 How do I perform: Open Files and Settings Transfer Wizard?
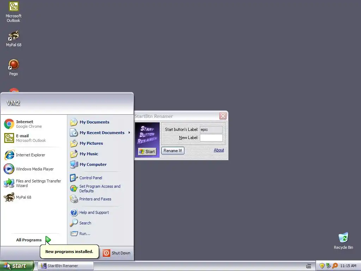pos(33,183)
